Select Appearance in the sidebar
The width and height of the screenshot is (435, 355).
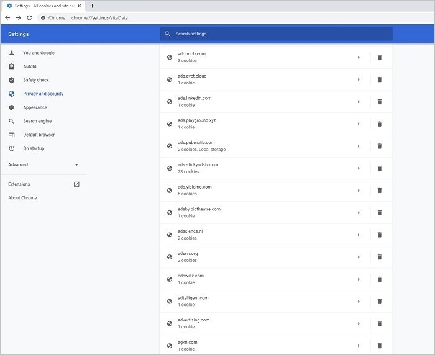coord(35,107)
